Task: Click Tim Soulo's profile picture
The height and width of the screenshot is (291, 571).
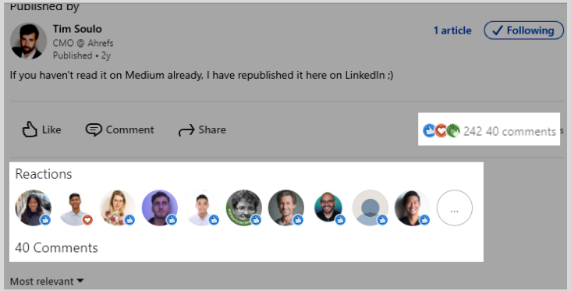Action: pos(28,41)
